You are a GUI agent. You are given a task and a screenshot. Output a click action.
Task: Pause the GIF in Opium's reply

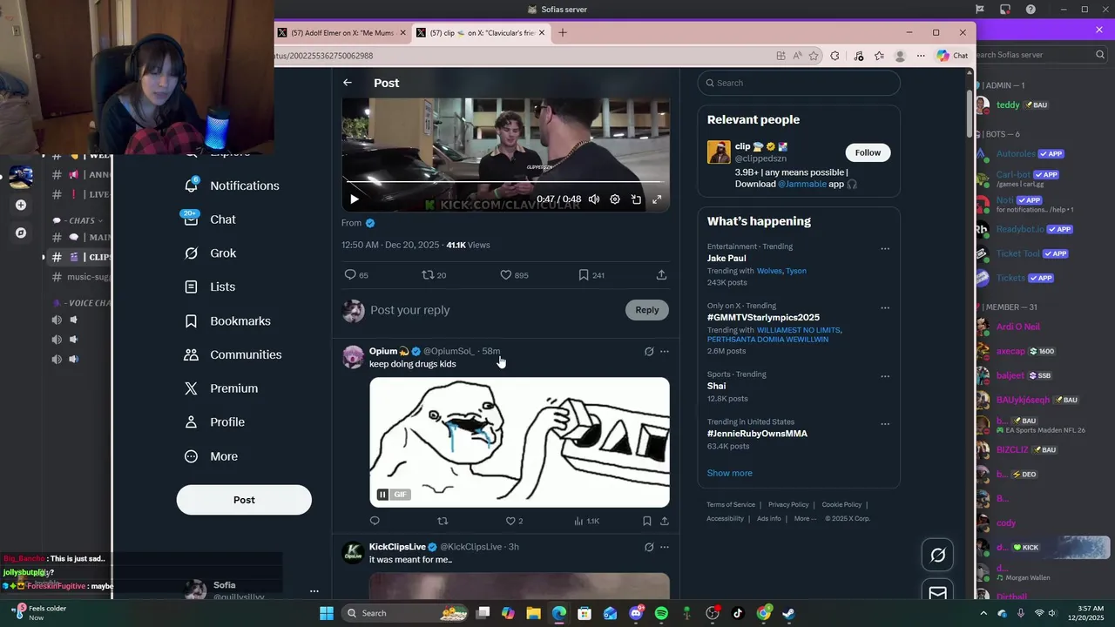(x=382, y=495)
